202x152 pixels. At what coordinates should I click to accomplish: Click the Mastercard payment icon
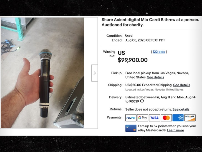point(166,118)
